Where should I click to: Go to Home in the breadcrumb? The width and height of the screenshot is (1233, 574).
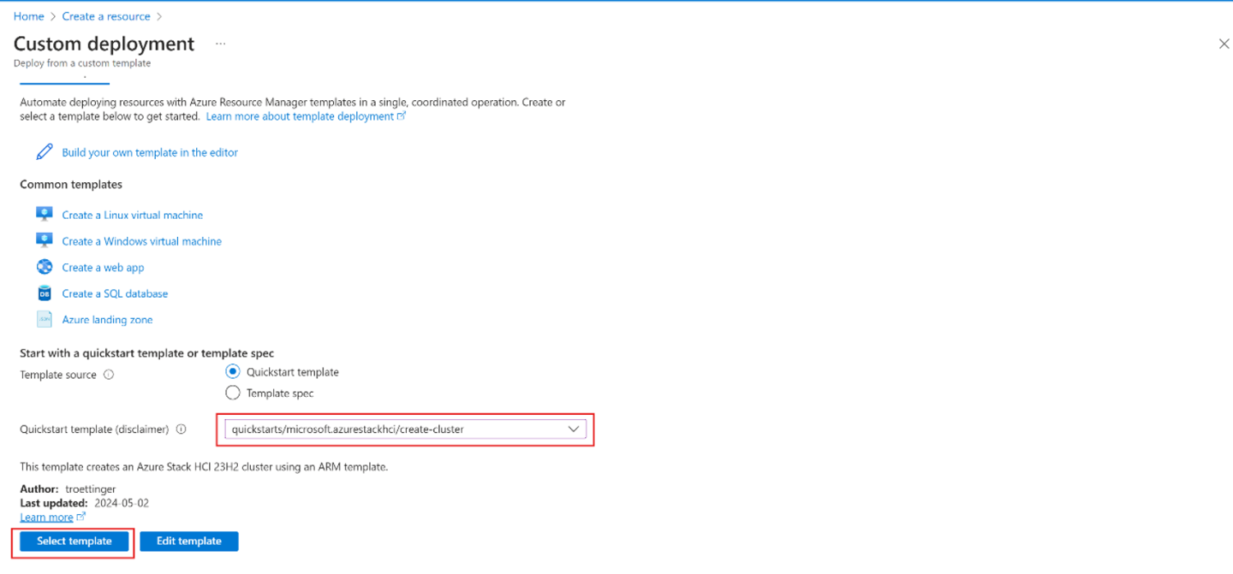click(x=28, y=16)
